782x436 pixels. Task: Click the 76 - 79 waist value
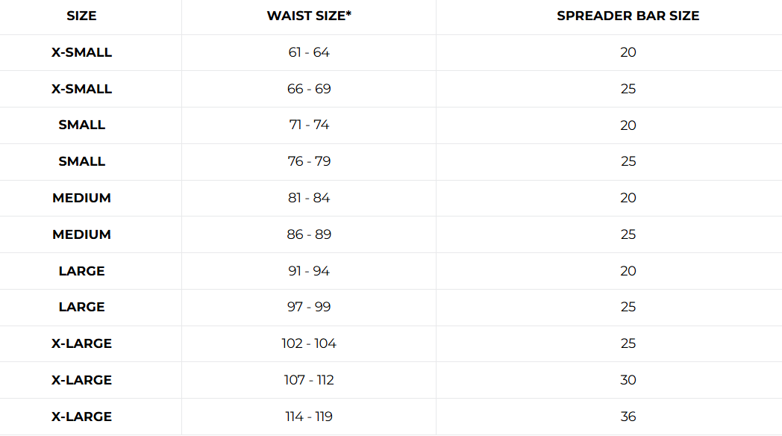click(309, 161)
